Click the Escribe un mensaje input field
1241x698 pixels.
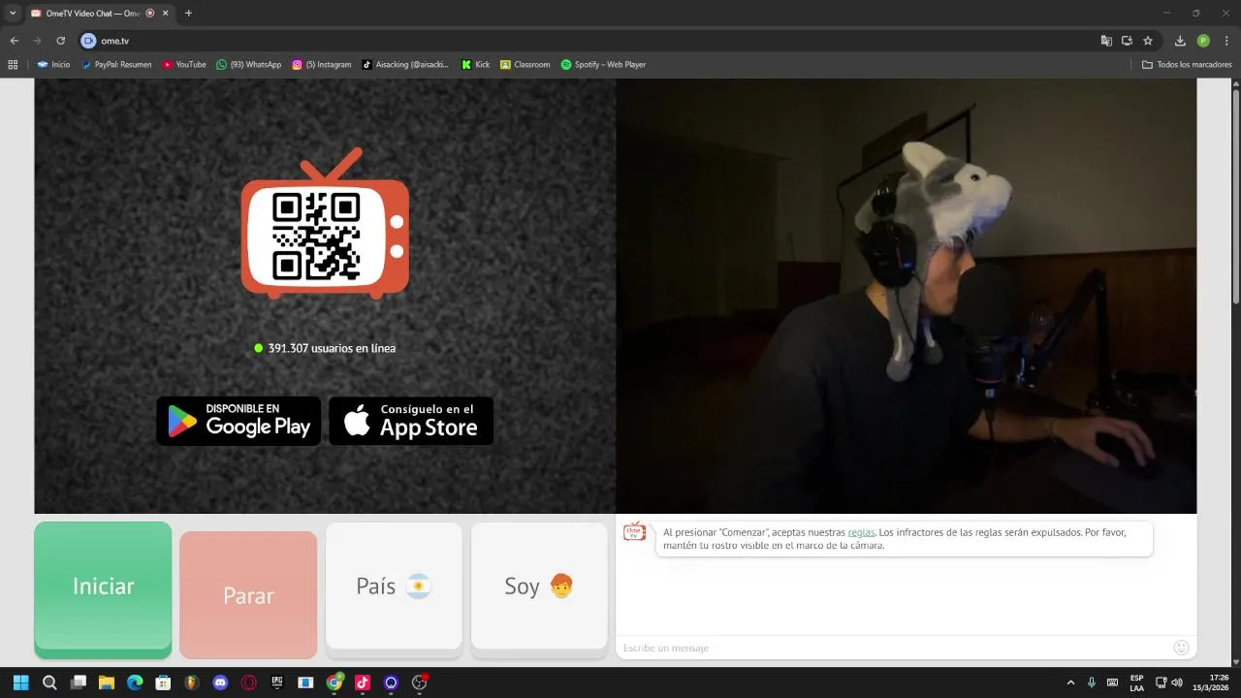(x=892, y=648)
